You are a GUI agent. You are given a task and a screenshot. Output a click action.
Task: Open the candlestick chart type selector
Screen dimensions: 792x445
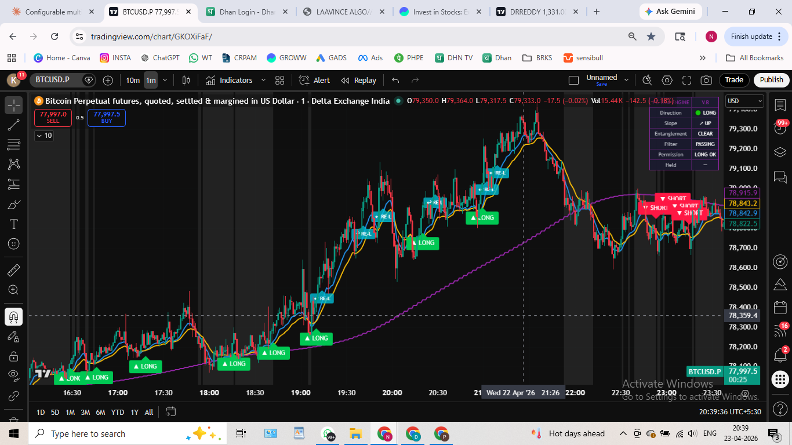tap(186, 81)
